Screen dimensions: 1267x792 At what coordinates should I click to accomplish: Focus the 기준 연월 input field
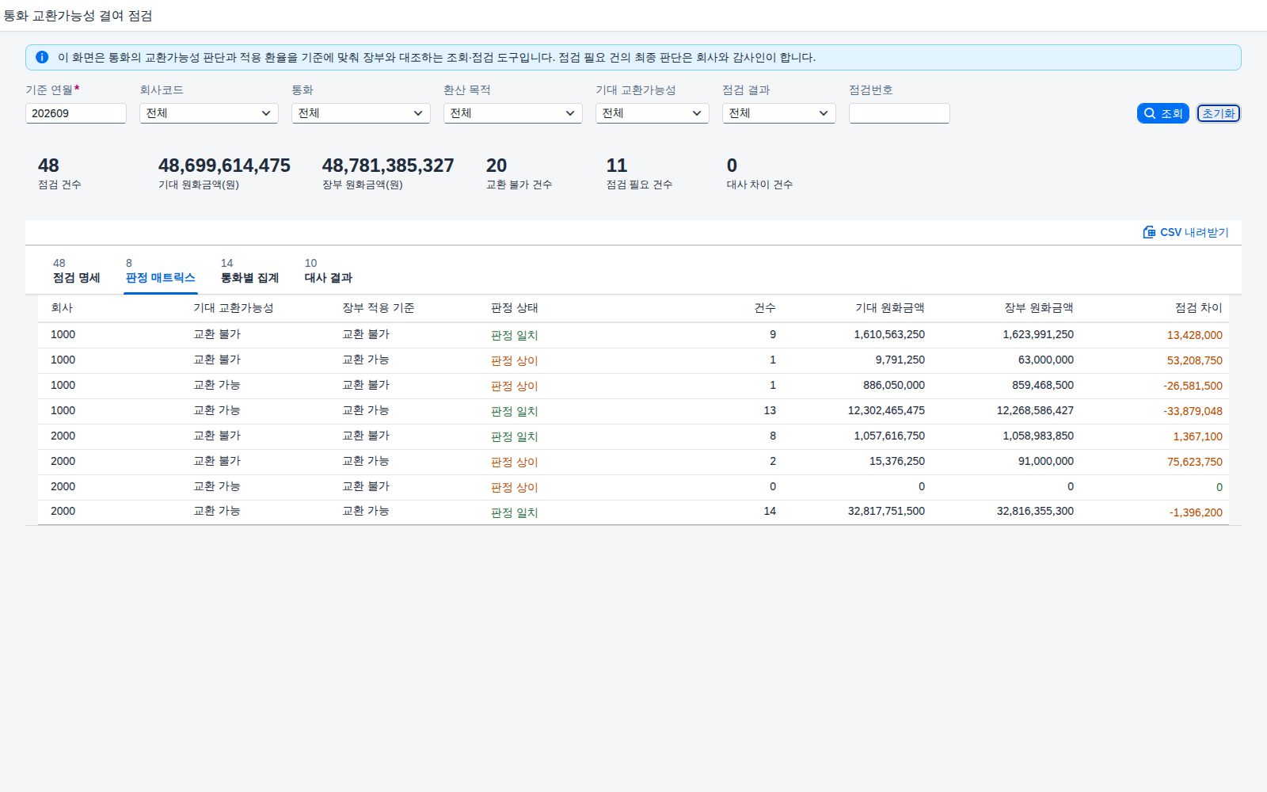(x=76, y=113)
